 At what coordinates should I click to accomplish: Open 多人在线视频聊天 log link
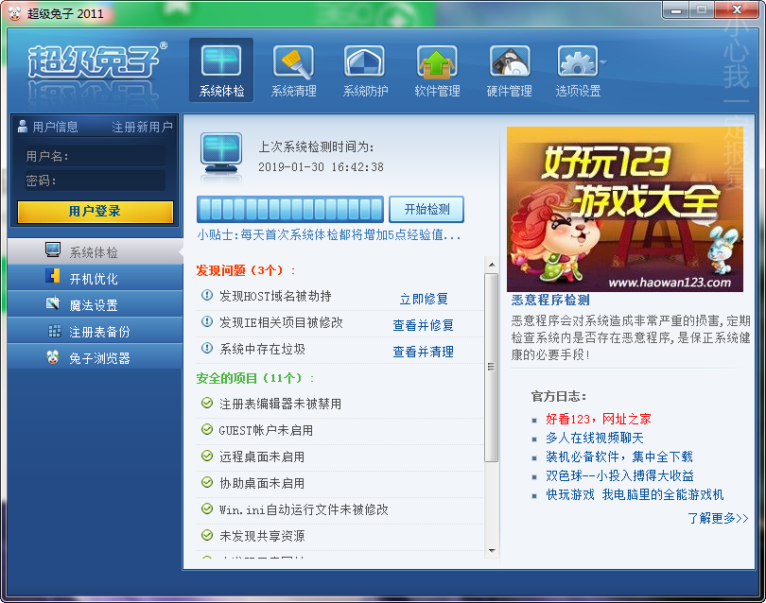point(595,438)
